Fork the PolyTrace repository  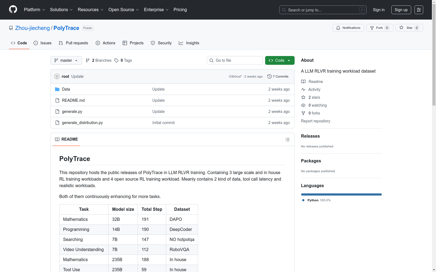(x=380, y=28)
